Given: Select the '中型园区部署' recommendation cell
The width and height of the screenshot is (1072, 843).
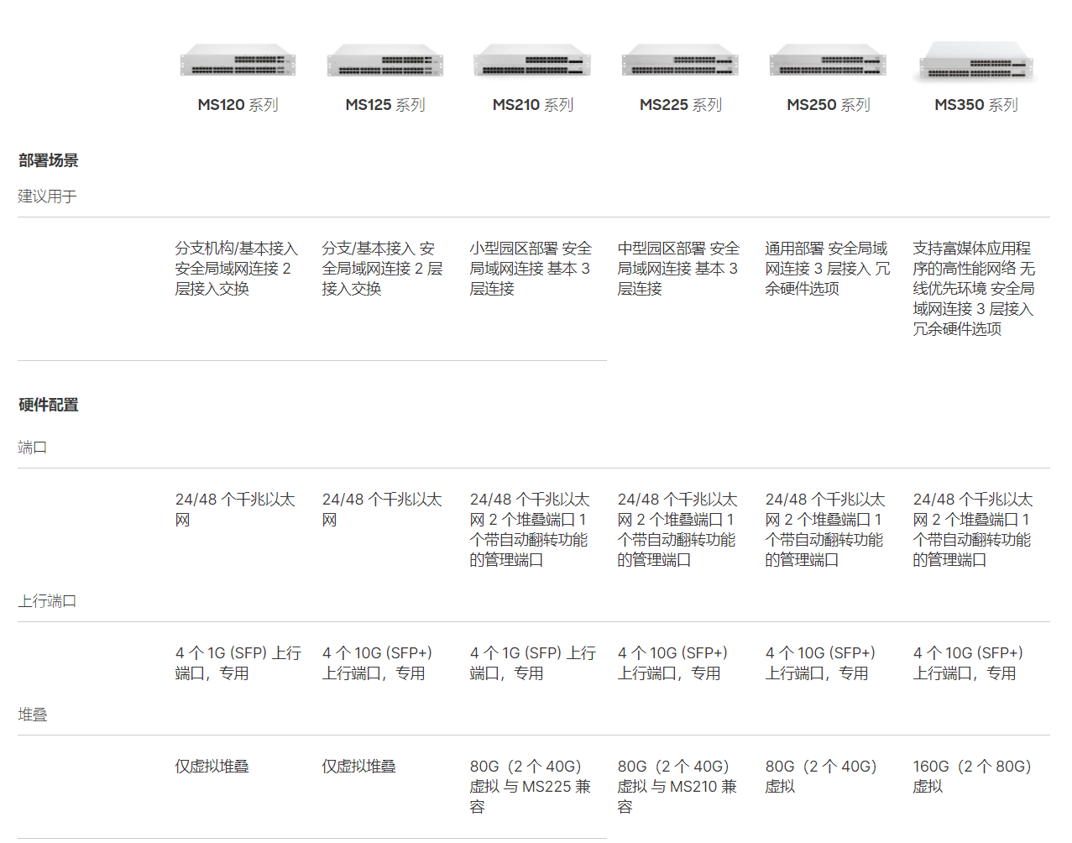Looking at the screenshot, I should point(678,269).
